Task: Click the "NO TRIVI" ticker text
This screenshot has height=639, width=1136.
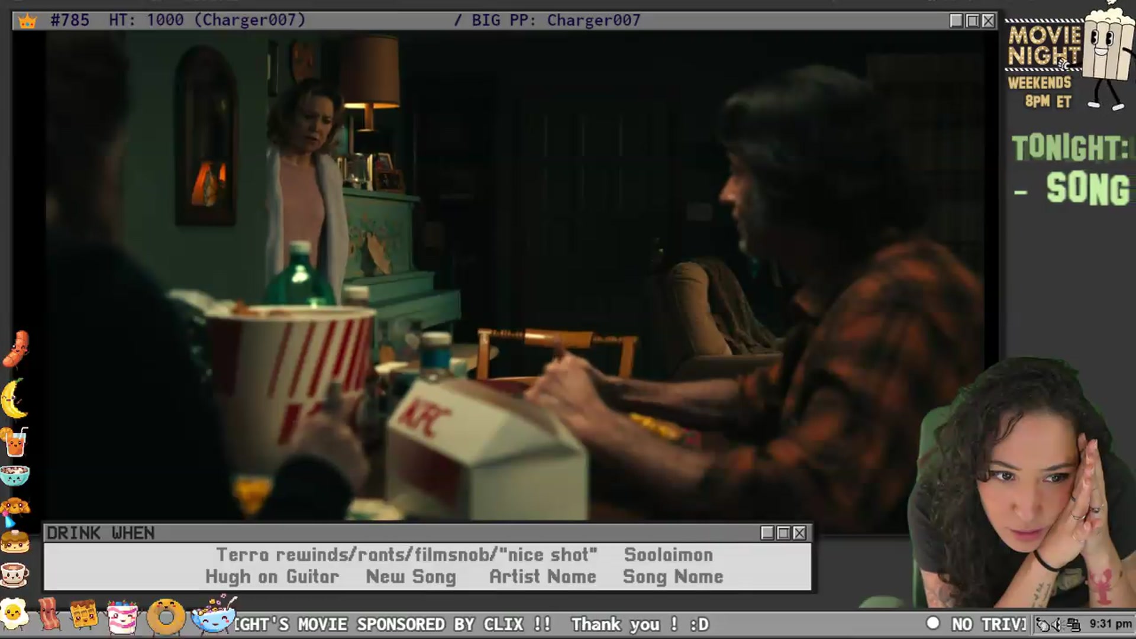Action: click(989, 624)
